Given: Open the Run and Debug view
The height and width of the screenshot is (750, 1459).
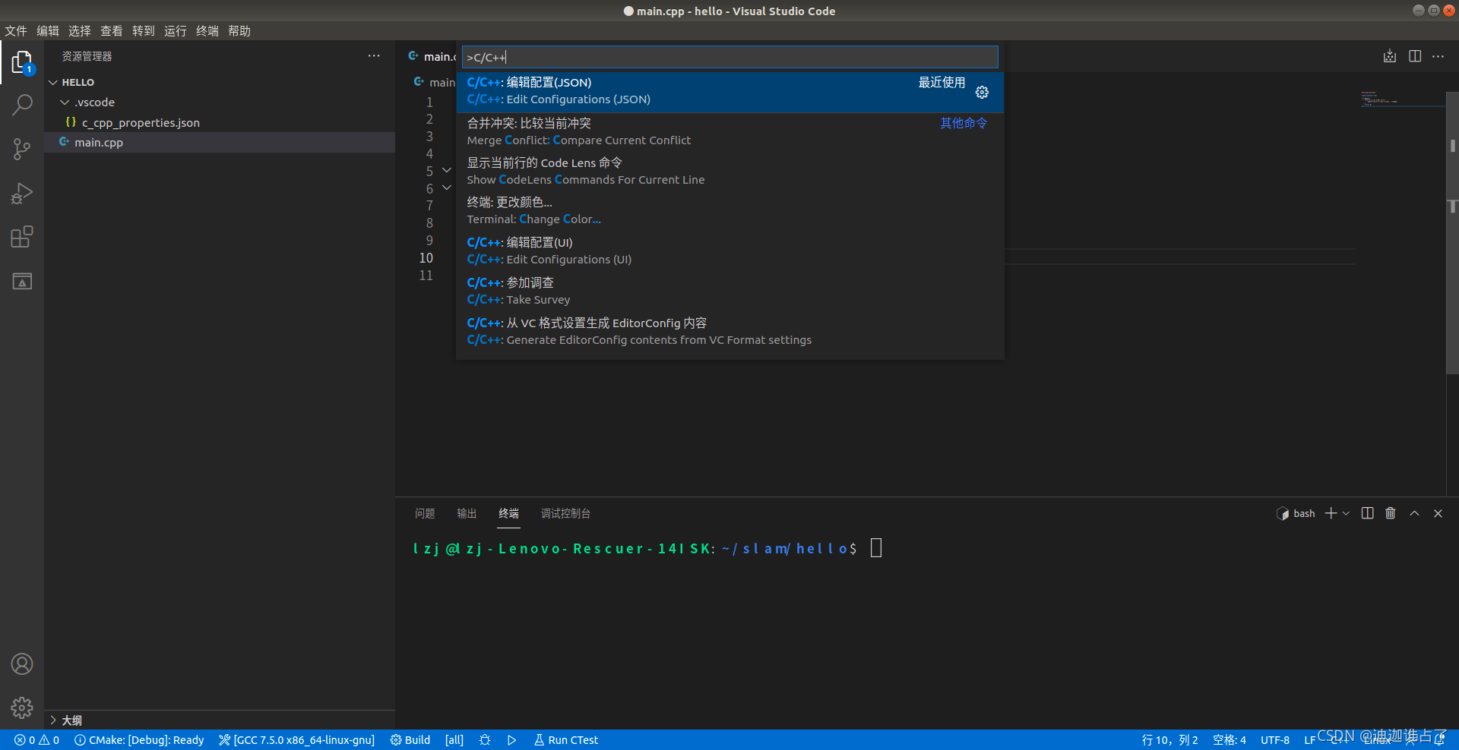Looking at the screenshot, I should (x=22, y=194).
